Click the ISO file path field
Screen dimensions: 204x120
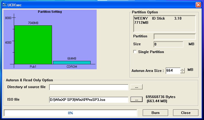[x=89, y=100]
